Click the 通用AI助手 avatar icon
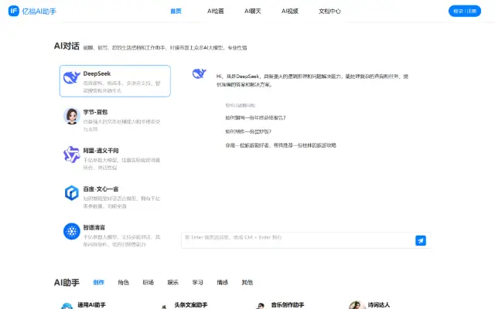The image size is (495, 309). pyautogui.click(x=67, y=306)
